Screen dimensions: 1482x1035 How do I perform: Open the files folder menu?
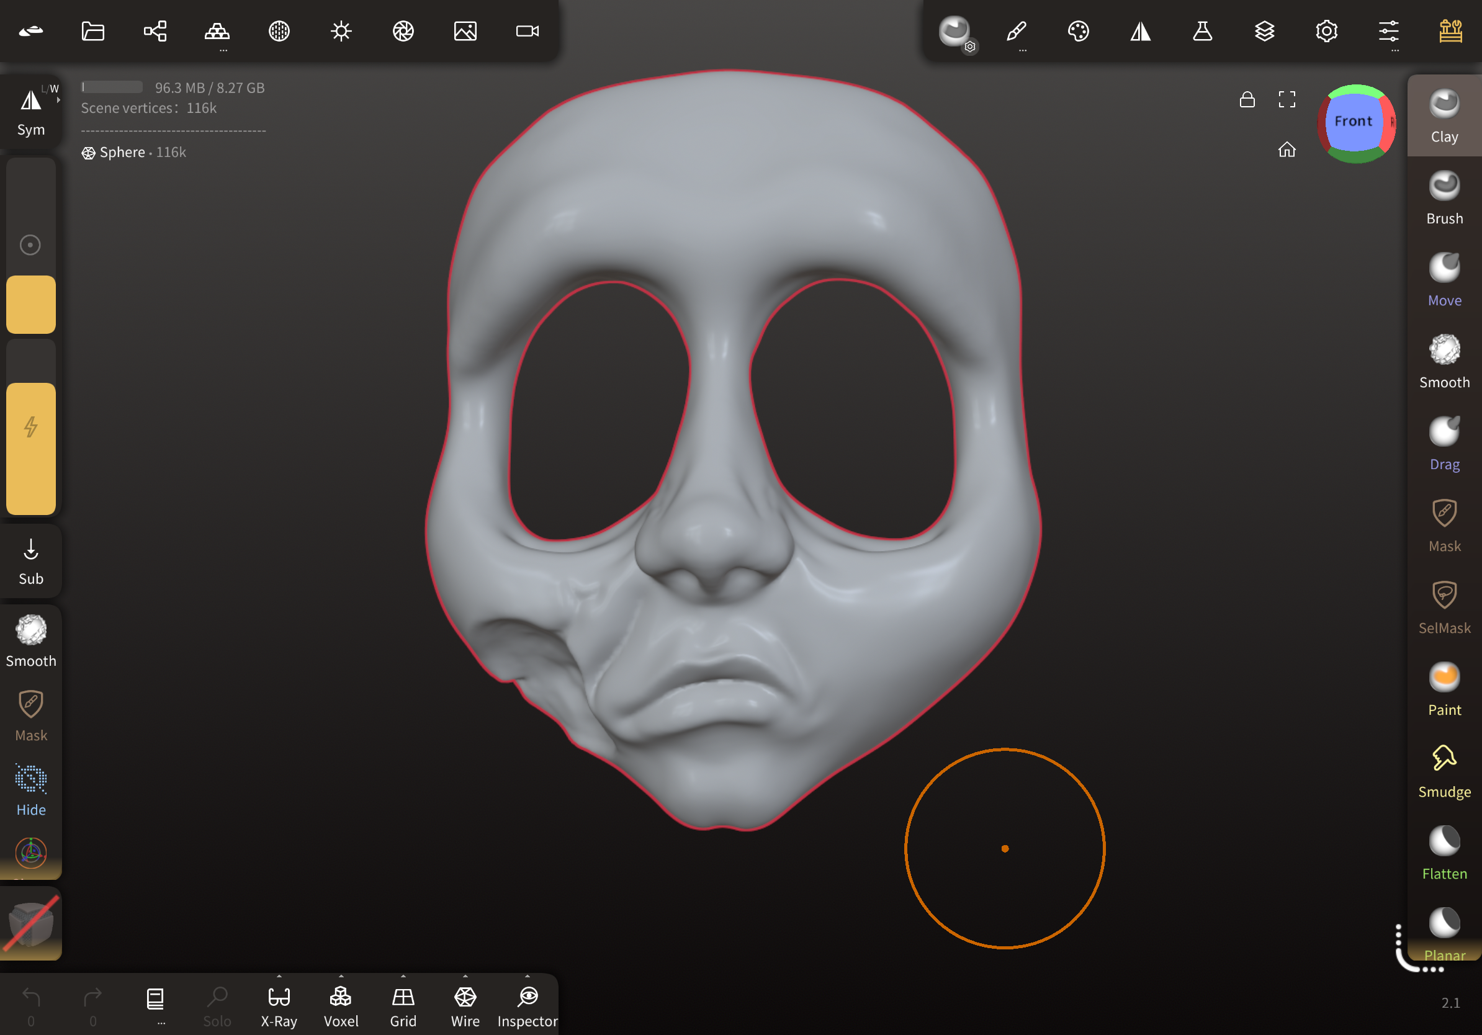pyautogui.click(x=93, y=31)
